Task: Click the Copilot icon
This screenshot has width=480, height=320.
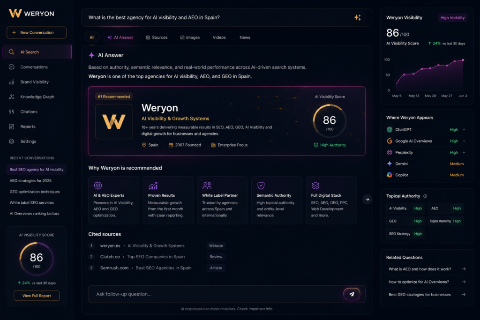Action: point(390,175)
